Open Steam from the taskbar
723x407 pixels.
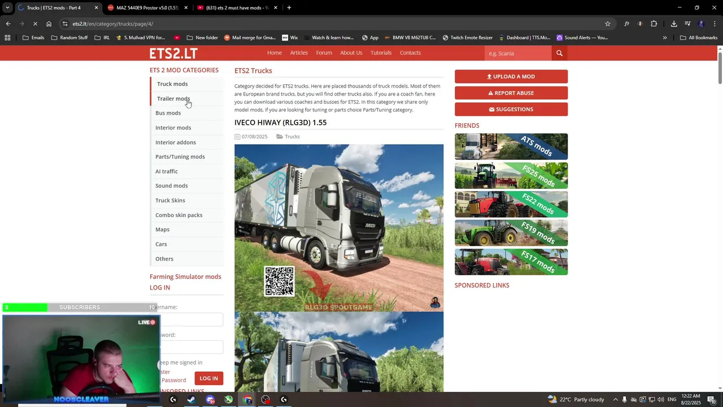point(191,400)
